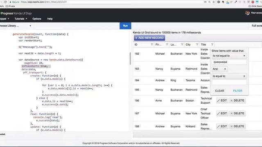Delete the row with ID 186
Viewport: 262px width, 147px height.
237,100
